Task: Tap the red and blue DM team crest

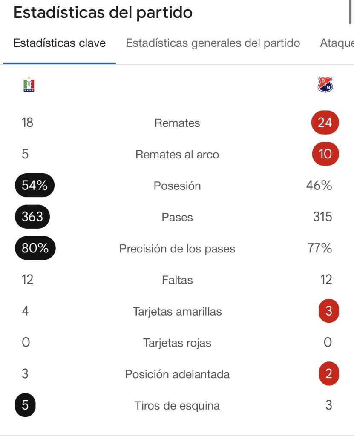Action: 325,85
